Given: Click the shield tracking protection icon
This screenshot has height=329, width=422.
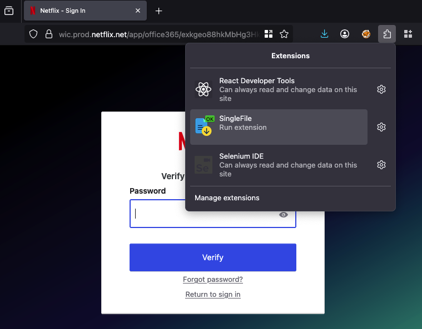Looking at the screenshot, I should 33,34.
